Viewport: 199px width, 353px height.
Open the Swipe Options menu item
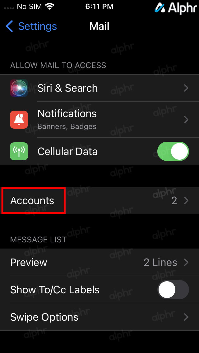[x=99, y=317]
